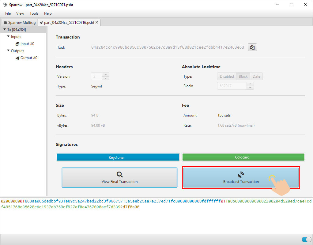313x245 pixels.
Task: Collapse the Outputs tree branch
Action: [8, 51]
